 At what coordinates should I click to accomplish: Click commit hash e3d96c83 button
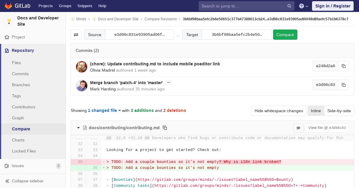[325, 85]
